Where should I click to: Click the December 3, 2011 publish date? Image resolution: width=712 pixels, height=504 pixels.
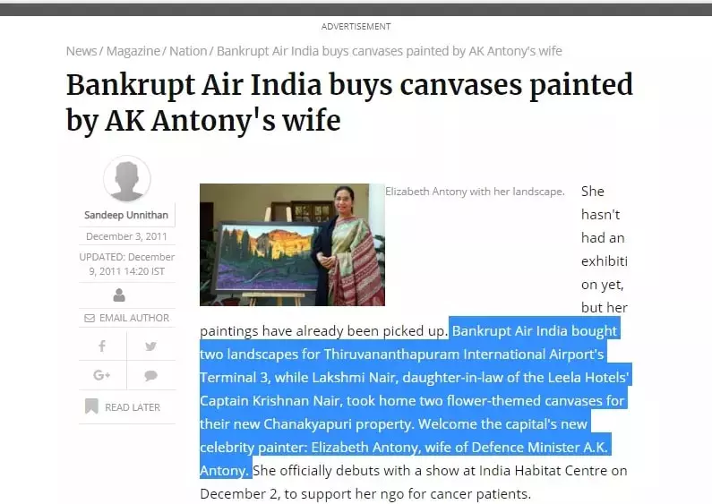pyautogui.click(x=126, y=236)
